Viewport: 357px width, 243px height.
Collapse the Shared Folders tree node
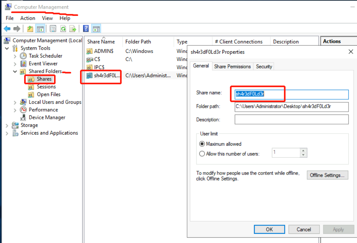pos(15,71)
